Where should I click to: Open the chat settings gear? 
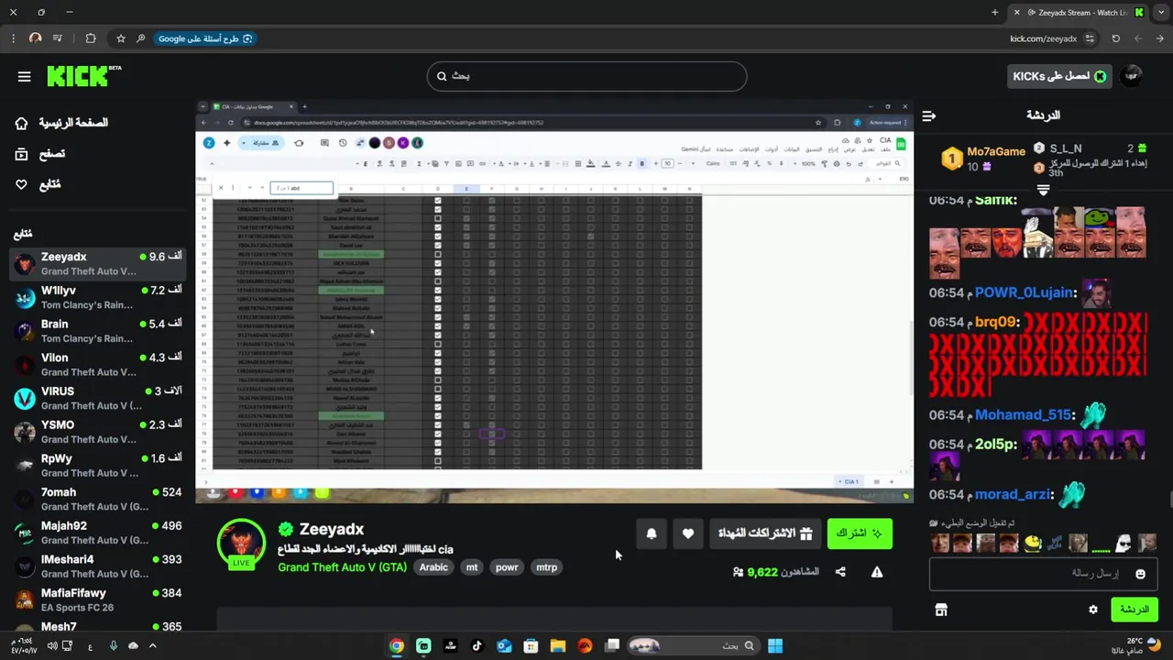(1093, 610)
